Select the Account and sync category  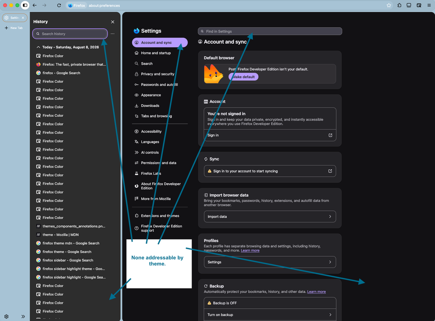pos(160,43)
